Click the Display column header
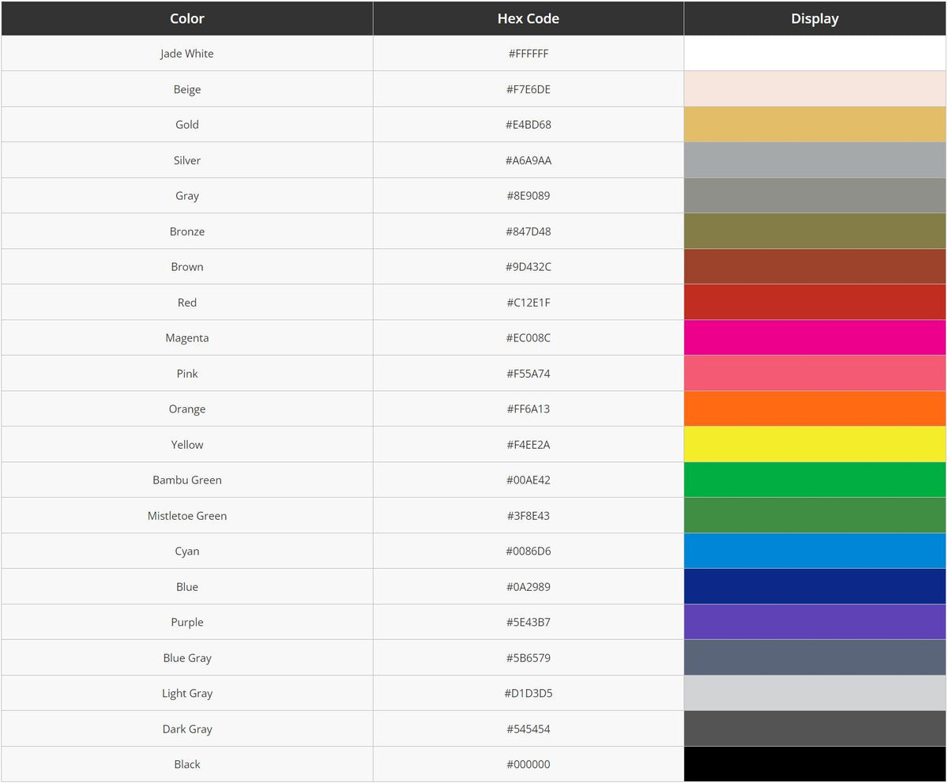 [x=814, y=18]
